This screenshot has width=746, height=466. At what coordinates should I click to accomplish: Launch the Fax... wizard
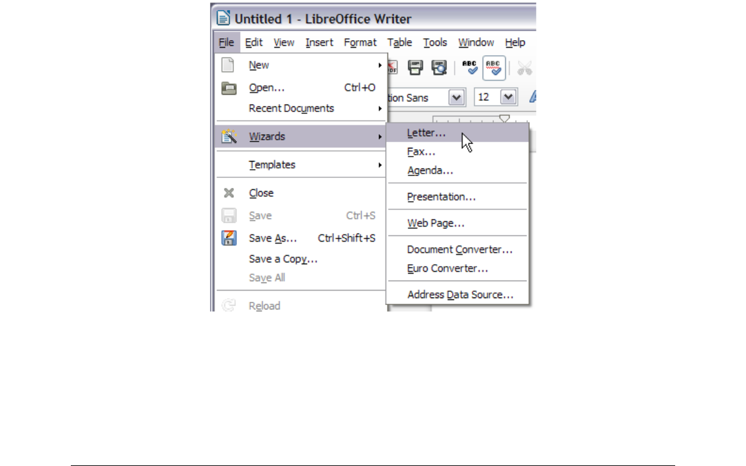[458, 152]
